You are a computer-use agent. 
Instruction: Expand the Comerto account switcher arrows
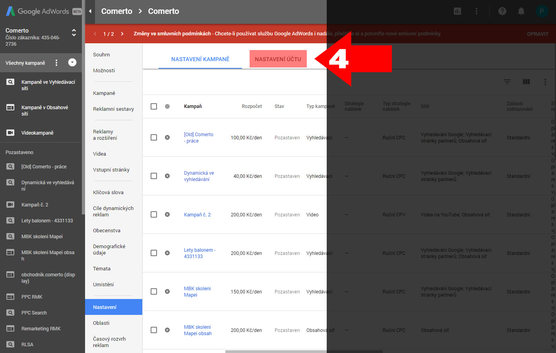click(74, 33)
